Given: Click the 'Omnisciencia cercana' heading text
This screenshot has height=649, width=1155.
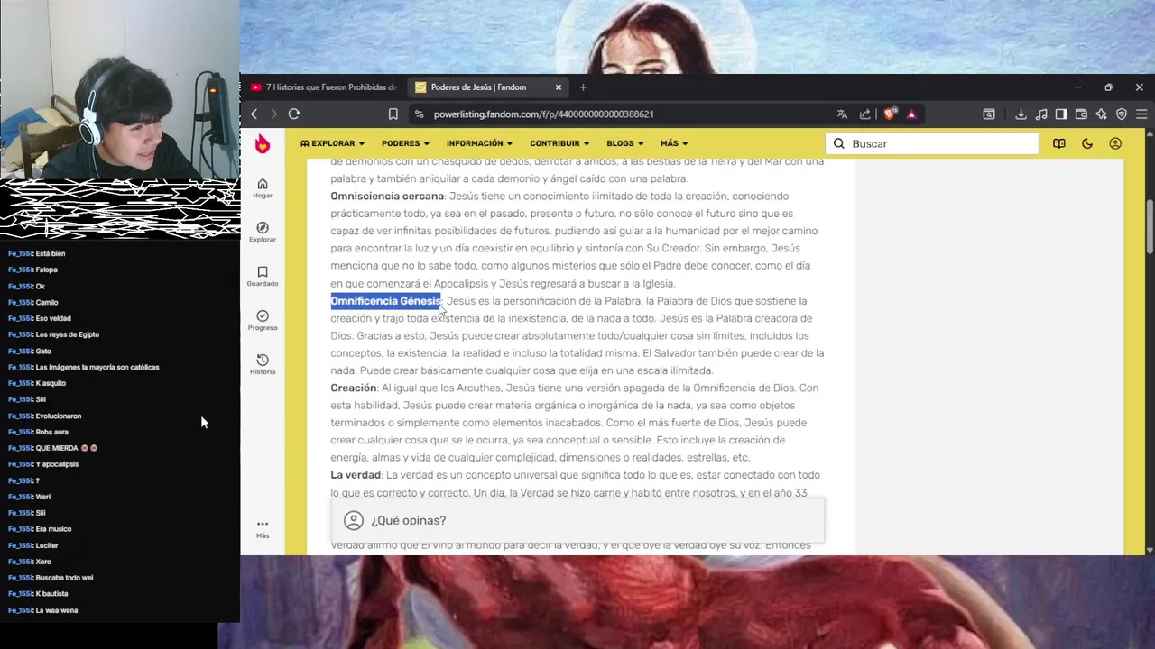Looking at the screenshot, I should point(387,196).
